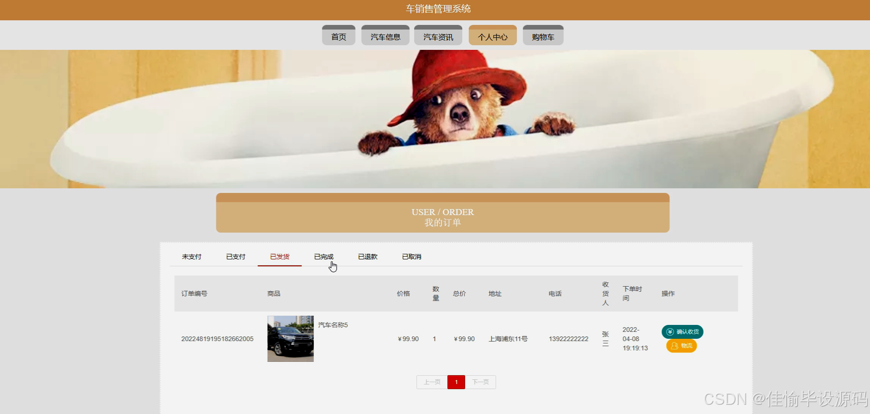Click the 地址 column header
This screenshot has height=414, width=870.
pos(495,294)
